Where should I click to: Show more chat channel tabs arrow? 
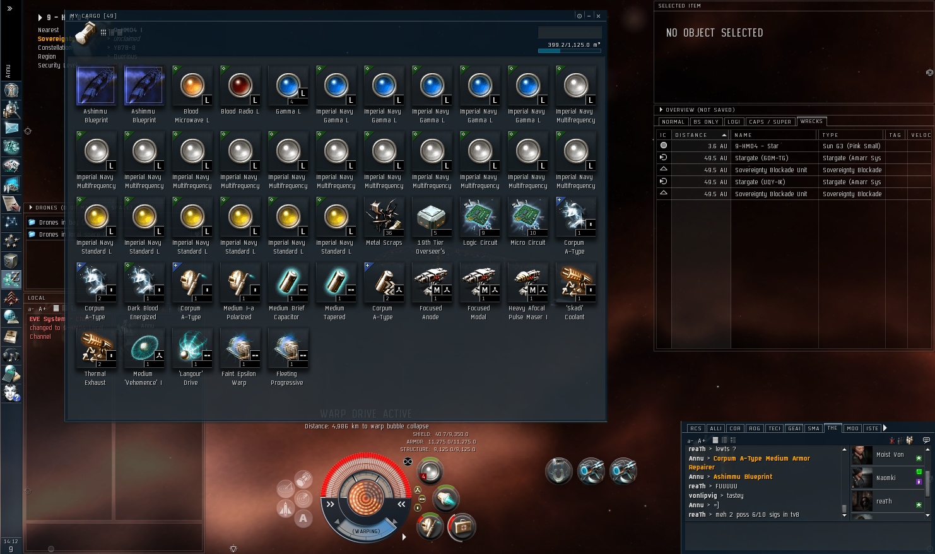(885, 428)
